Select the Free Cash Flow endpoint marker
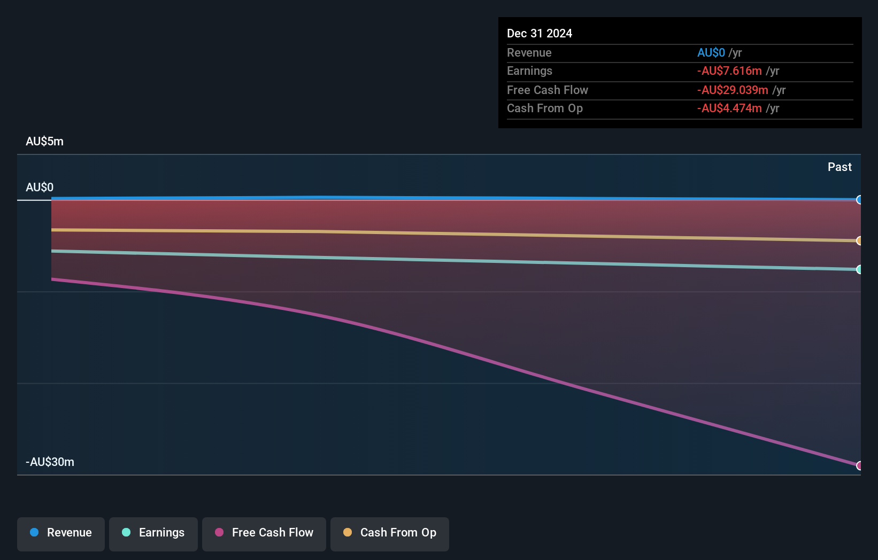The height and width of the screenshot is (560, 878). pyautogui.click(x=859, y=465)
